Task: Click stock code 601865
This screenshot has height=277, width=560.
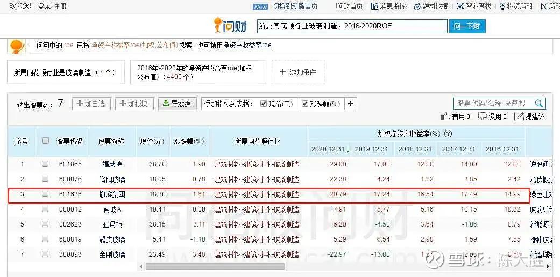Action: tap(70, 164)
